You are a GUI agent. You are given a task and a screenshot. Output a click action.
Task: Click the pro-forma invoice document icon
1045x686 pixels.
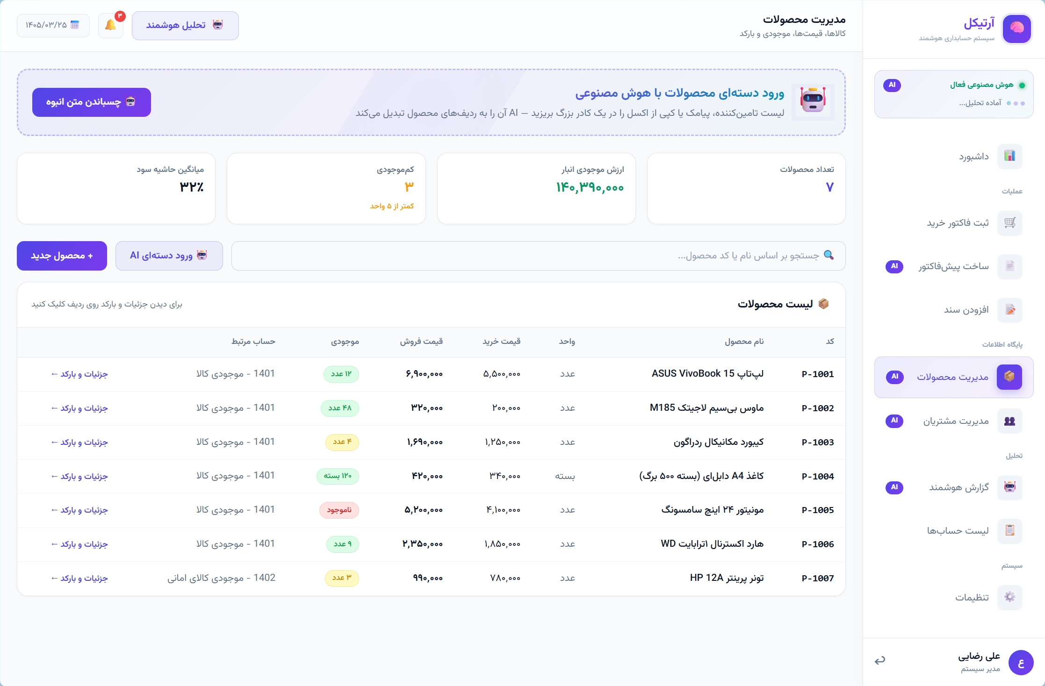point(1009,266)
